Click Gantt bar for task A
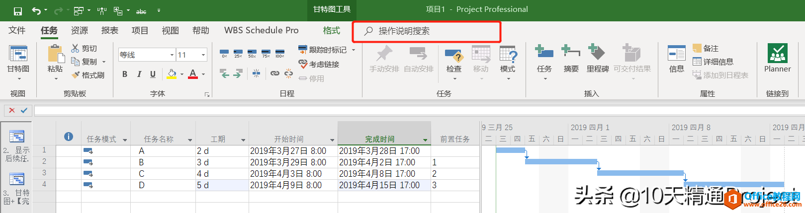This screenshot has width=805, height=213. coord(511,150)
